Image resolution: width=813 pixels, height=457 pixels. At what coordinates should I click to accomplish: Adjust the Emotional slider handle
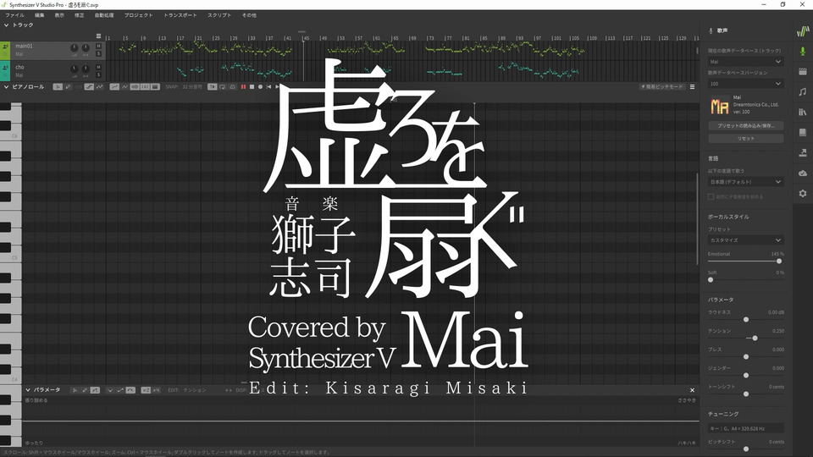(779, 262)
